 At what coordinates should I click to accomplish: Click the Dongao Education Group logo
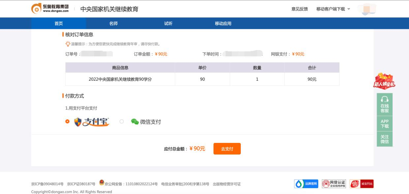click(x=50, y=9)
